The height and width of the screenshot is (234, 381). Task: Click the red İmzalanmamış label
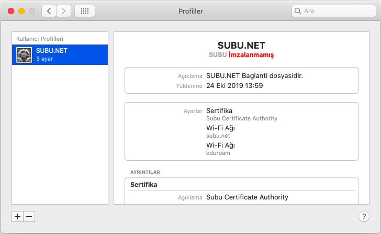(x=251, y=55)
